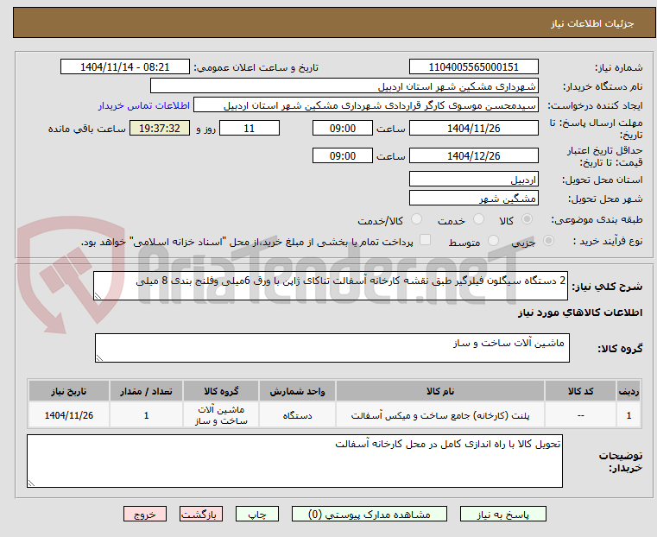The height and width of the screenshot is (537, 657).
Task: Click the remaining time 19:37:32 field
Action: tap(160, 128)
